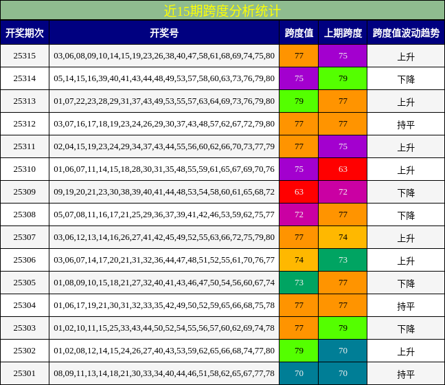Click trend 下降 for period 25309
The width and height of the screenshot is (445, 385).
[406, 192]
